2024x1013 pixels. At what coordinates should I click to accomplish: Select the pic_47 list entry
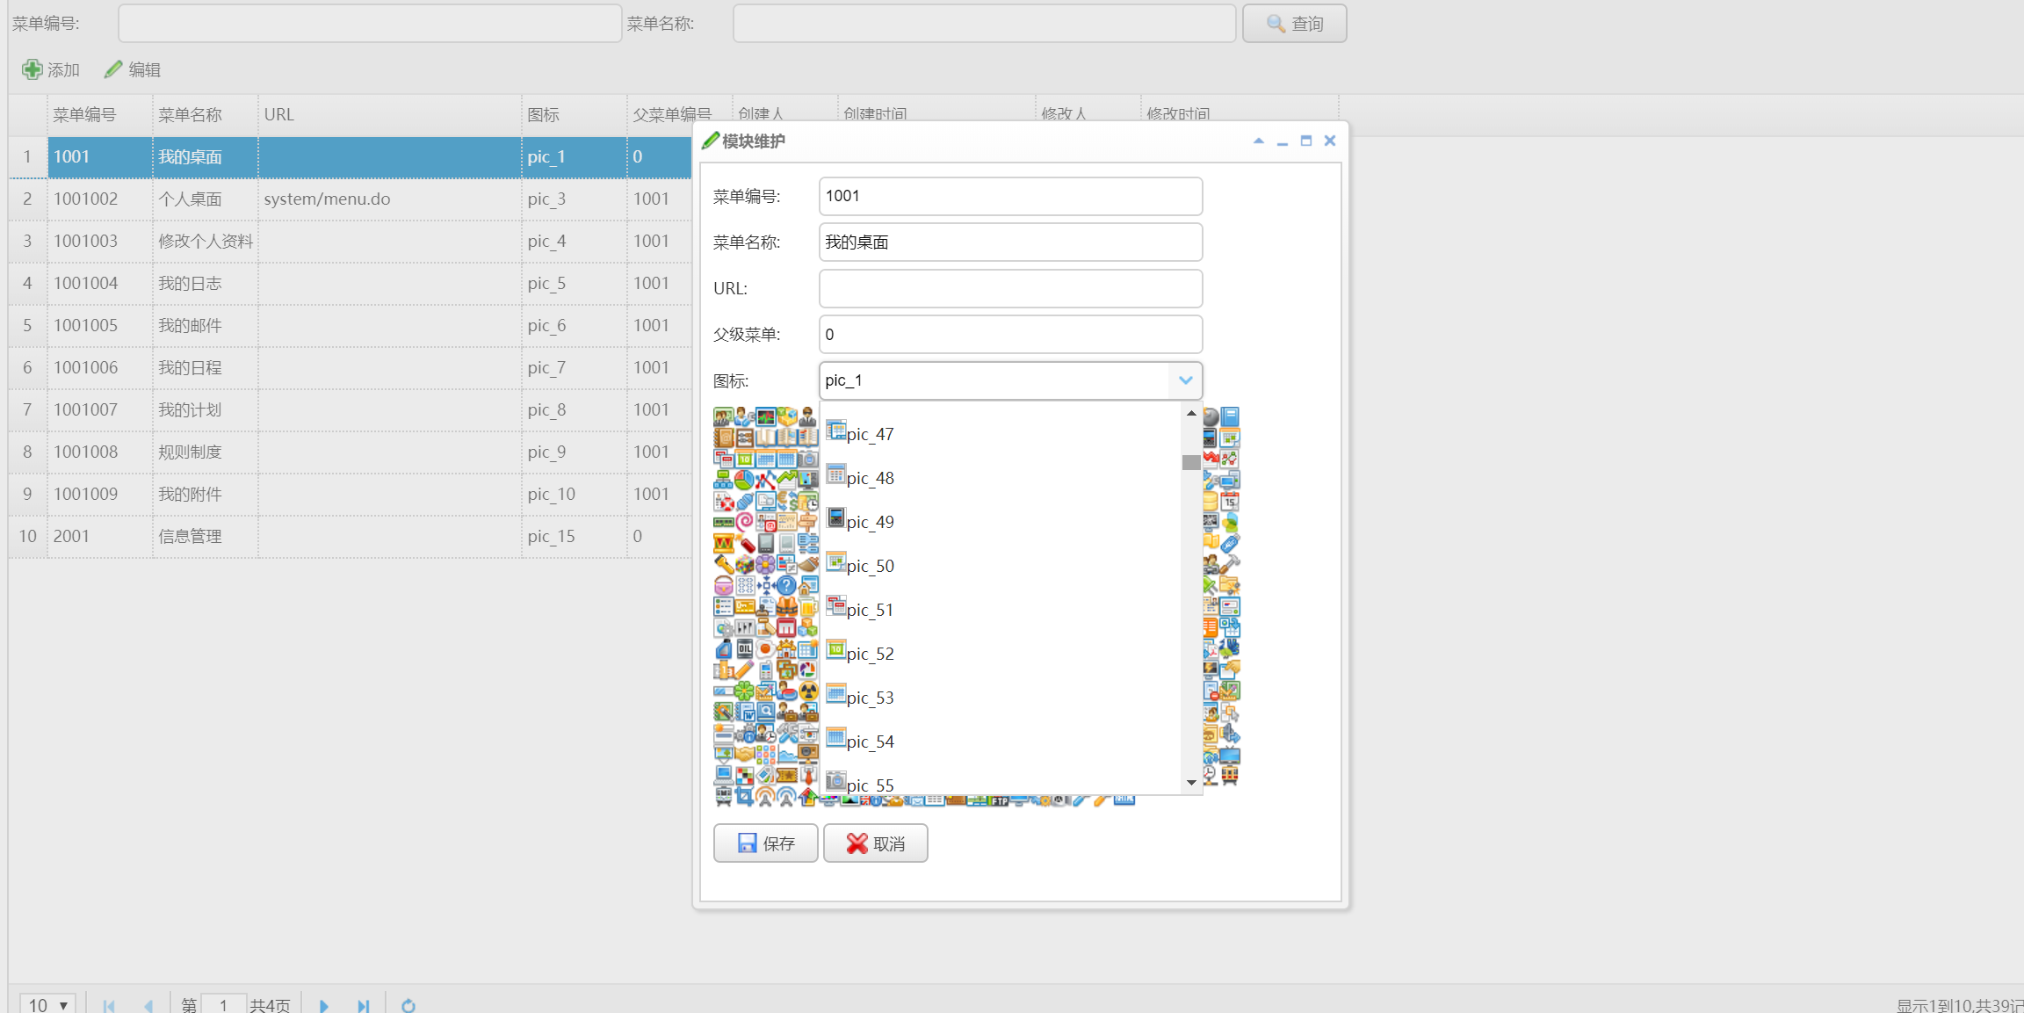click(x=870, y=434)
